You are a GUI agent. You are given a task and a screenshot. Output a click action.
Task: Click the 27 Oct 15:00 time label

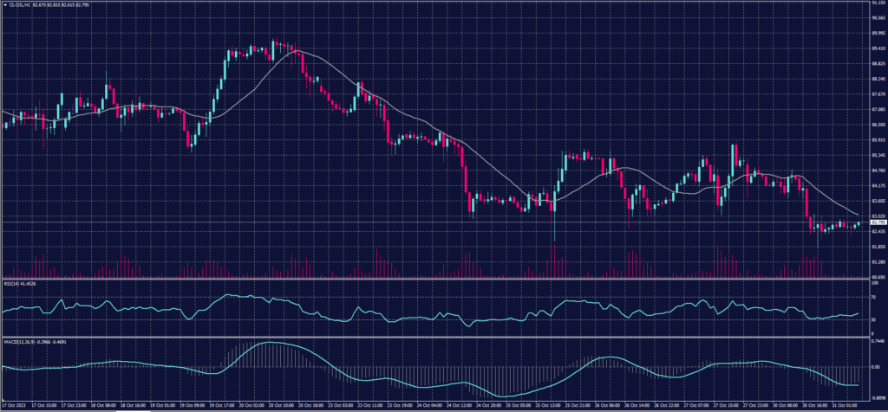coord(727,404)
